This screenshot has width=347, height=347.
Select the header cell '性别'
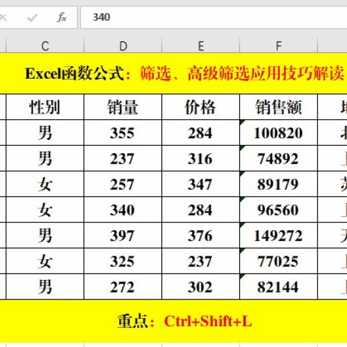[45, 107]
